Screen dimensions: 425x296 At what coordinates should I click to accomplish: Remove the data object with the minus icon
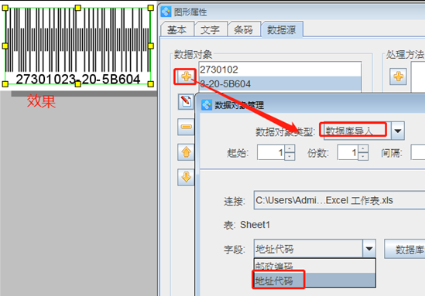point(186,127)
